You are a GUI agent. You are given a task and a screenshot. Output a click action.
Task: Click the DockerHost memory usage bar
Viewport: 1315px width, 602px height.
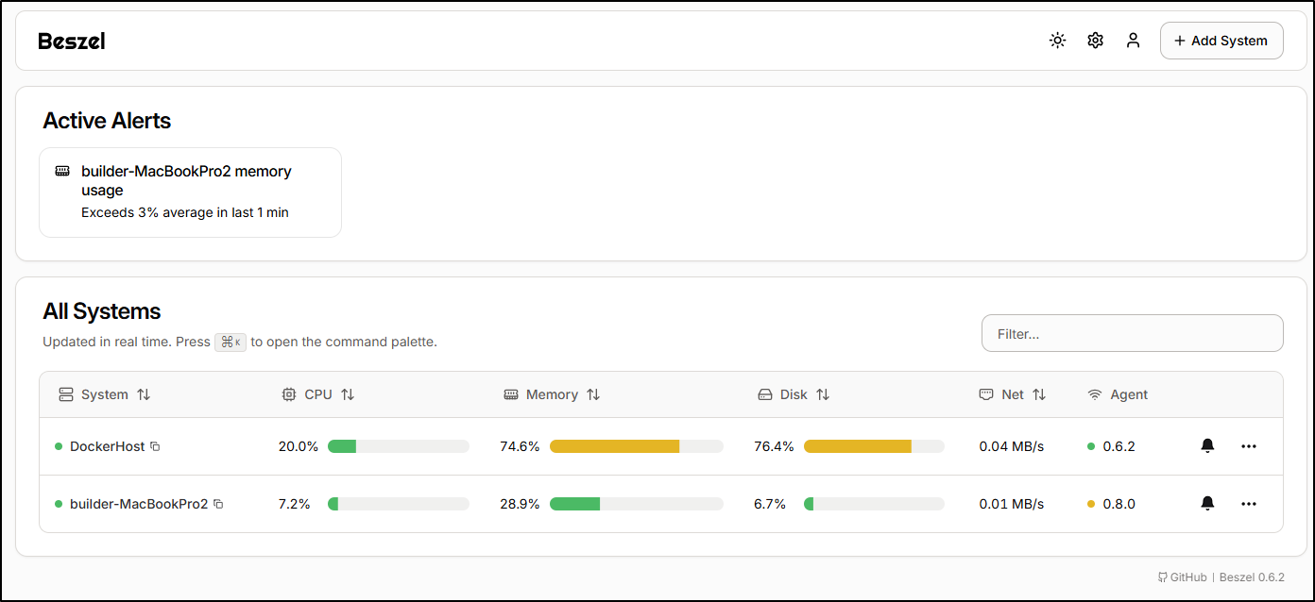(637, 446)
